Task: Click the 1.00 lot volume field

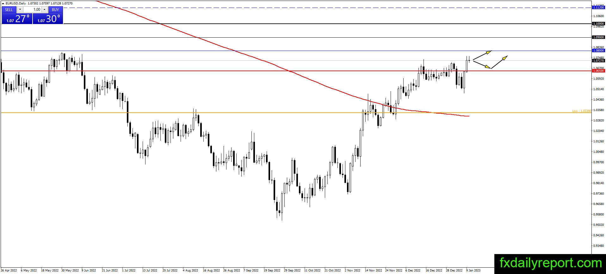Action: coord(32,9)
